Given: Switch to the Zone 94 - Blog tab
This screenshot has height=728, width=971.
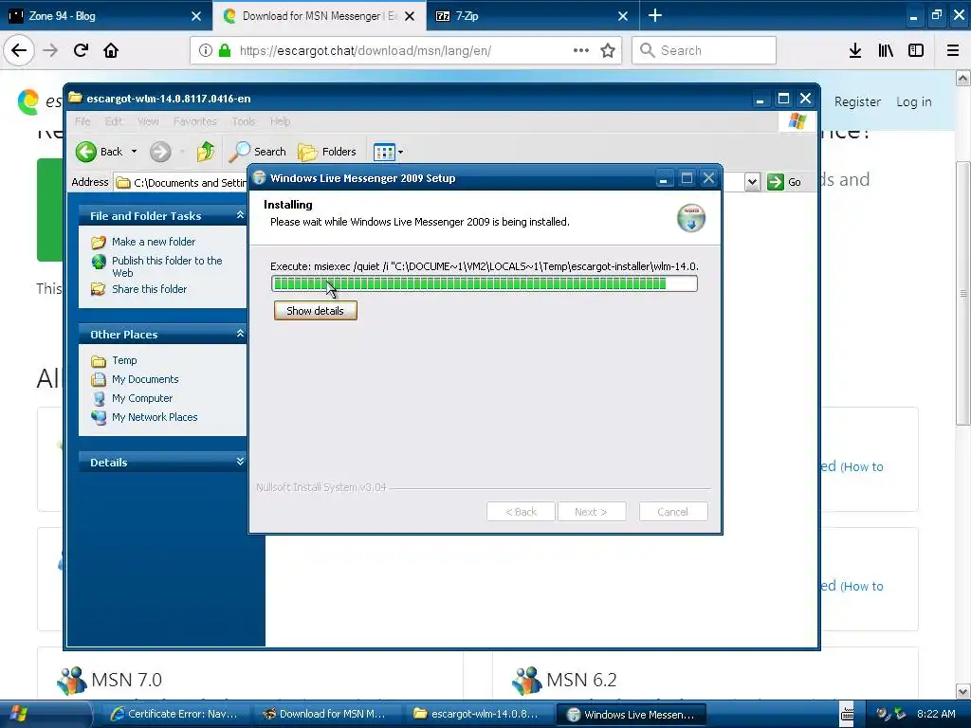Looking at the screenshot, I should (x=99, y=15).
